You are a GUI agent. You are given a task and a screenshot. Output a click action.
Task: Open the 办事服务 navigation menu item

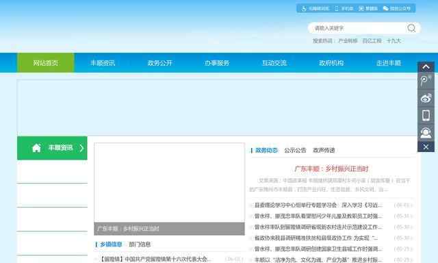[x=217, y=63]
